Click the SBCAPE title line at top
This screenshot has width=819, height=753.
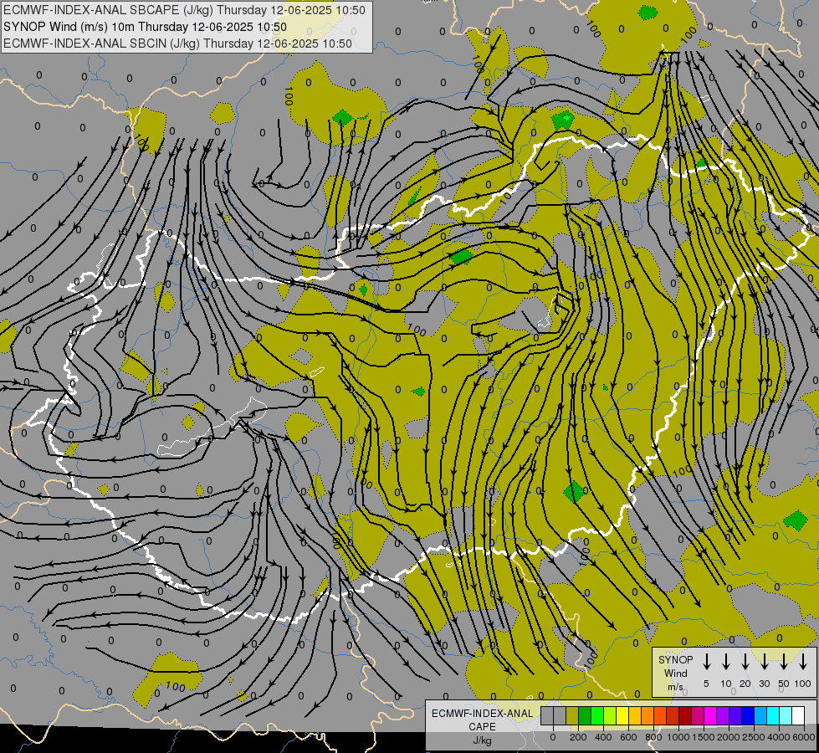184,10
